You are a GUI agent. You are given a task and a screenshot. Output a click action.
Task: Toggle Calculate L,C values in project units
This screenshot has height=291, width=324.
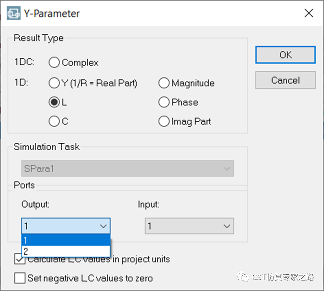20,260
